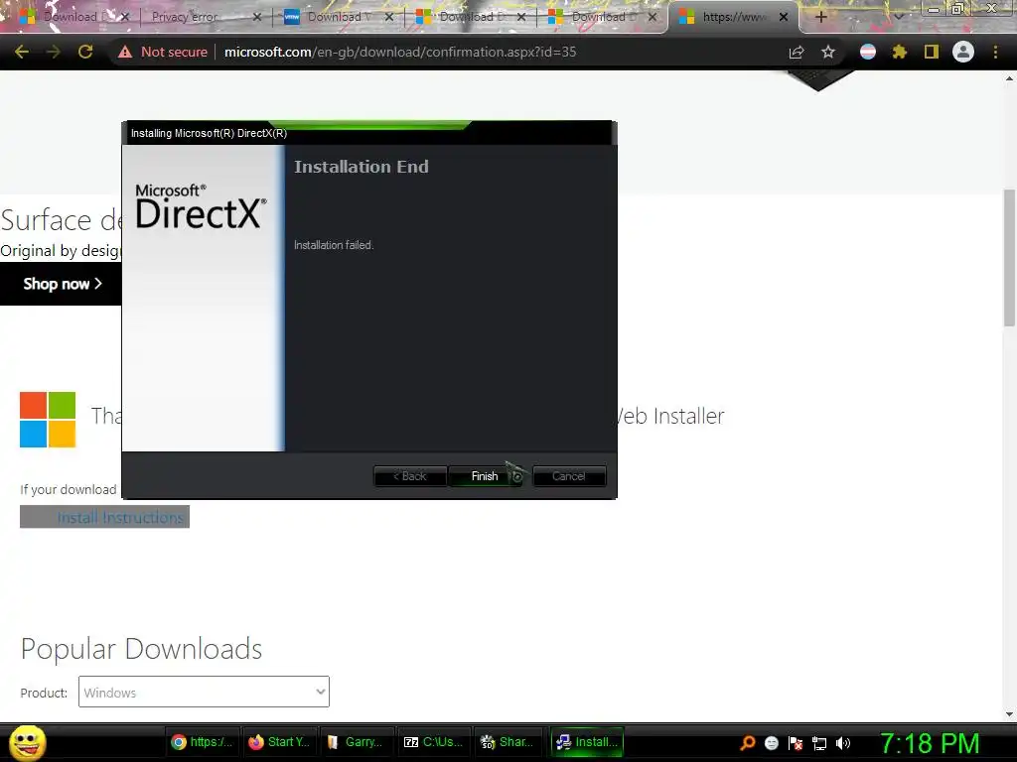The image size is (1017, 762).
Task: Click the scrollbar down arrow
Action: (1009, 714)
